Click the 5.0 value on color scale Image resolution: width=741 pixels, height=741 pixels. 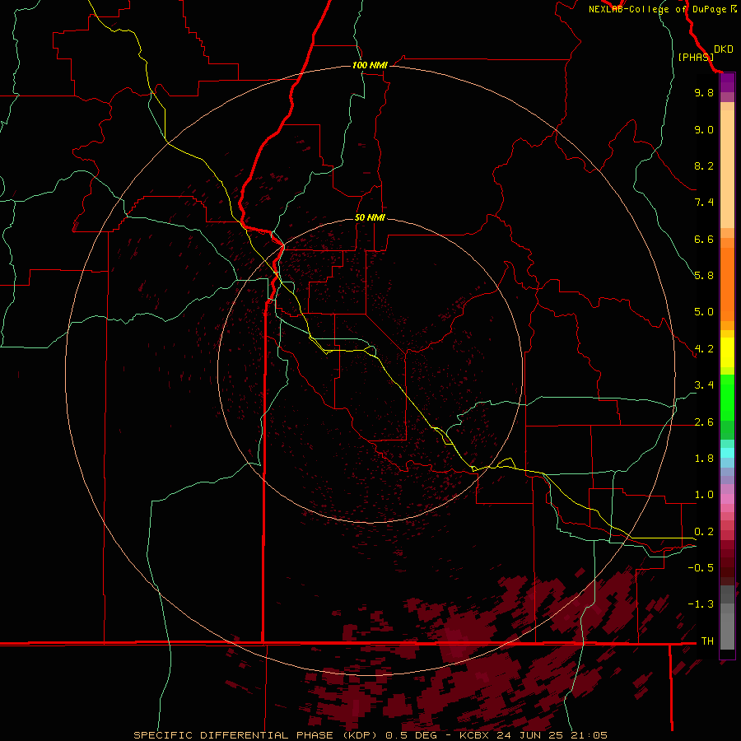point(704,312)
